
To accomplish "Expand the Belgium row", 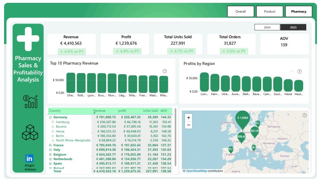I will 50,155.
